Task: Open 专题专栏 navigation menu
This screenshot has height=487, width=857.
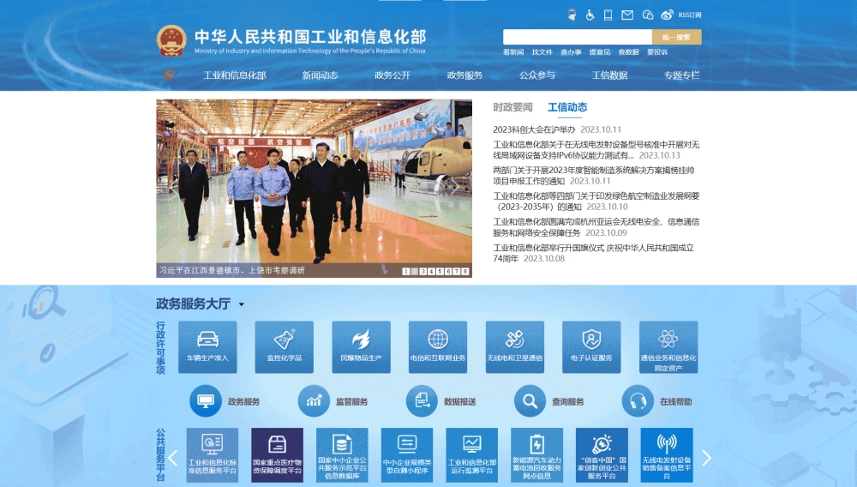Action: click(681, 75)
